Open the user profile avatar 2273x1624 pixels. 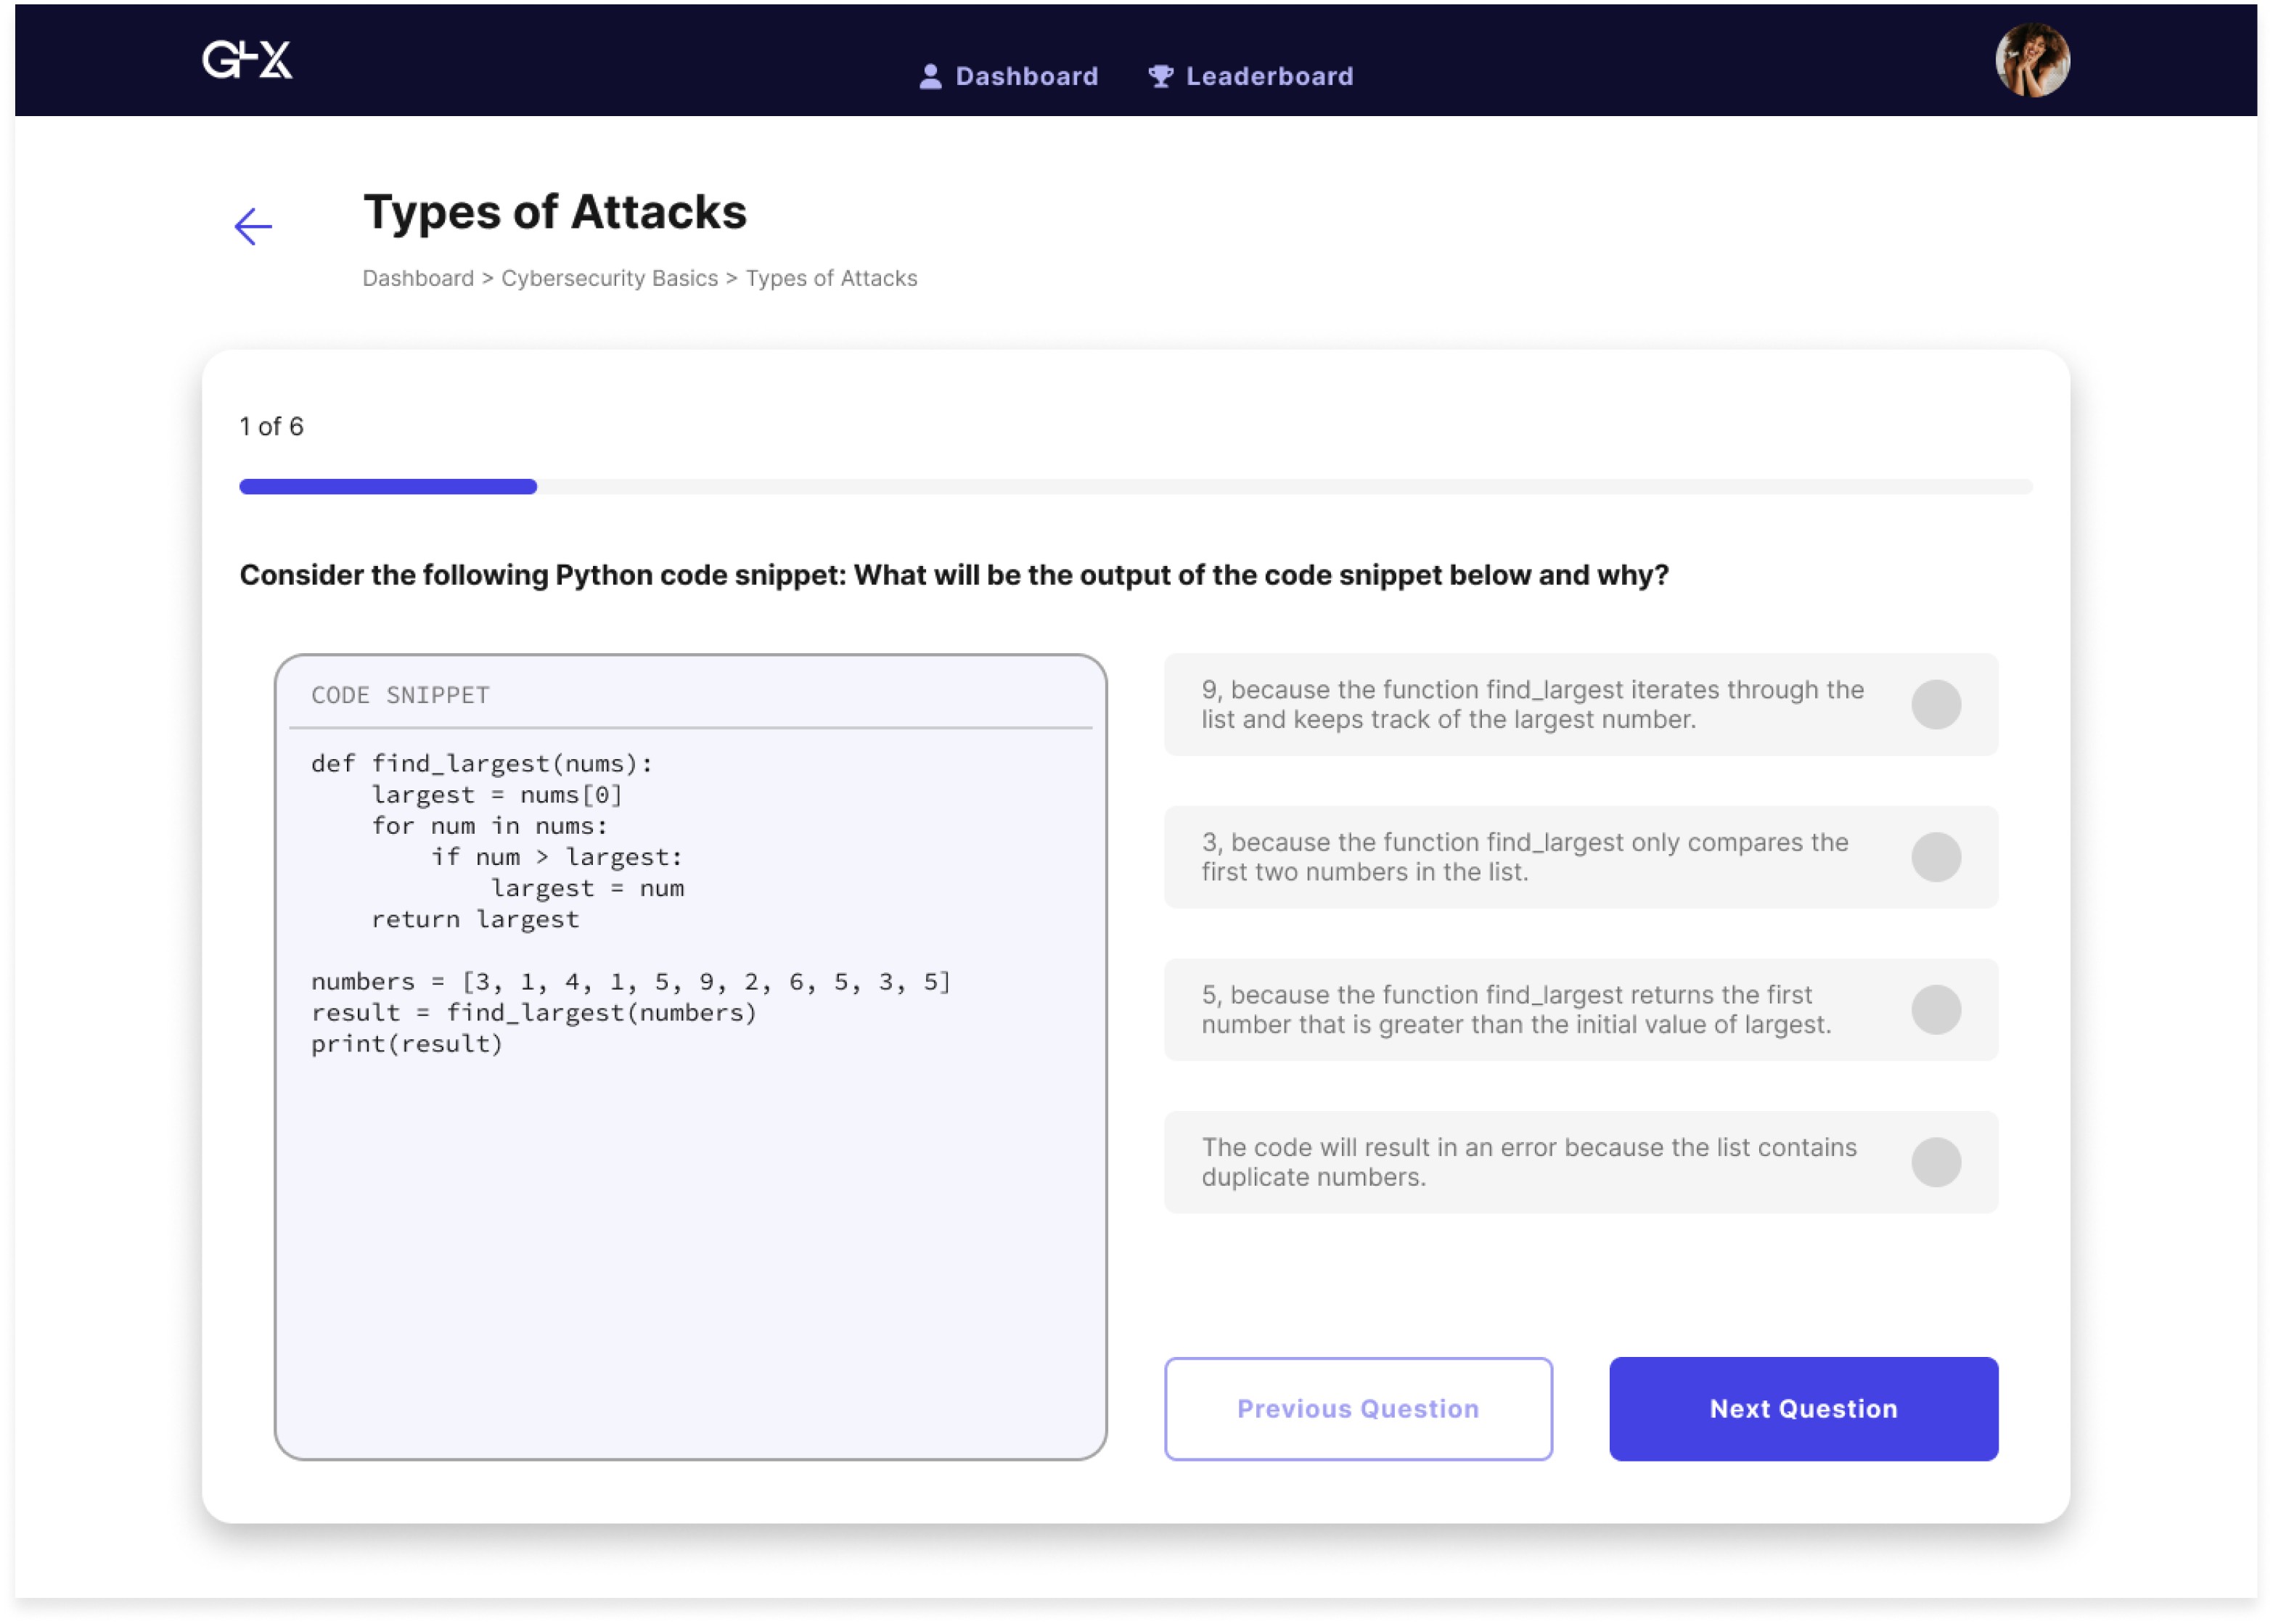pos(2031,60)
